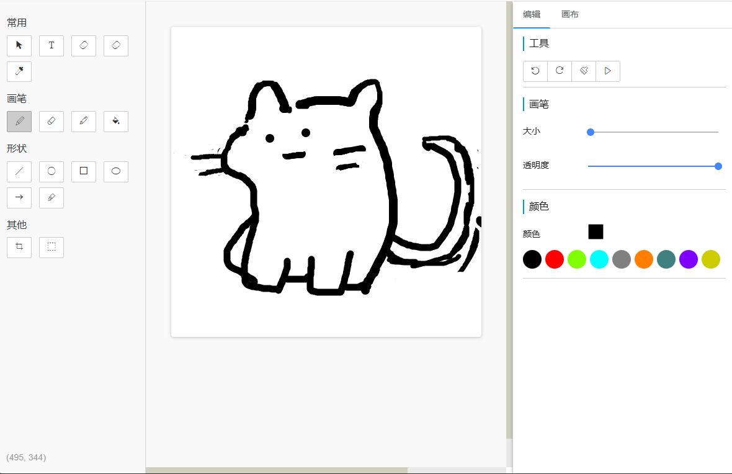Image resolution: width=732 pixels, height=474 pixels.
Task: Click the 透明度 opacity slider handle
Action: pos(718,166)
